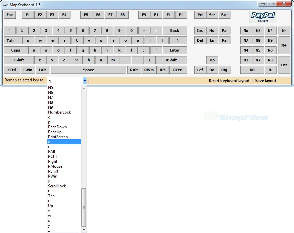Viewport: 294px width, 233px height.
Task: Select the highlighted q entry in list
Action: click(x=64, y=142)
